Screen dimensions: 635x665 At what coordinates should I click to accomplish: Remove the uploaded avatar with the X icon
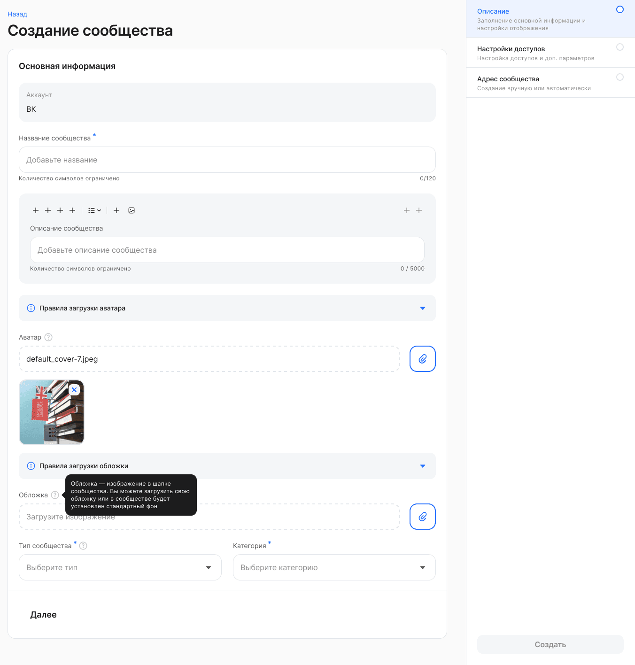(x=74, y=390)
